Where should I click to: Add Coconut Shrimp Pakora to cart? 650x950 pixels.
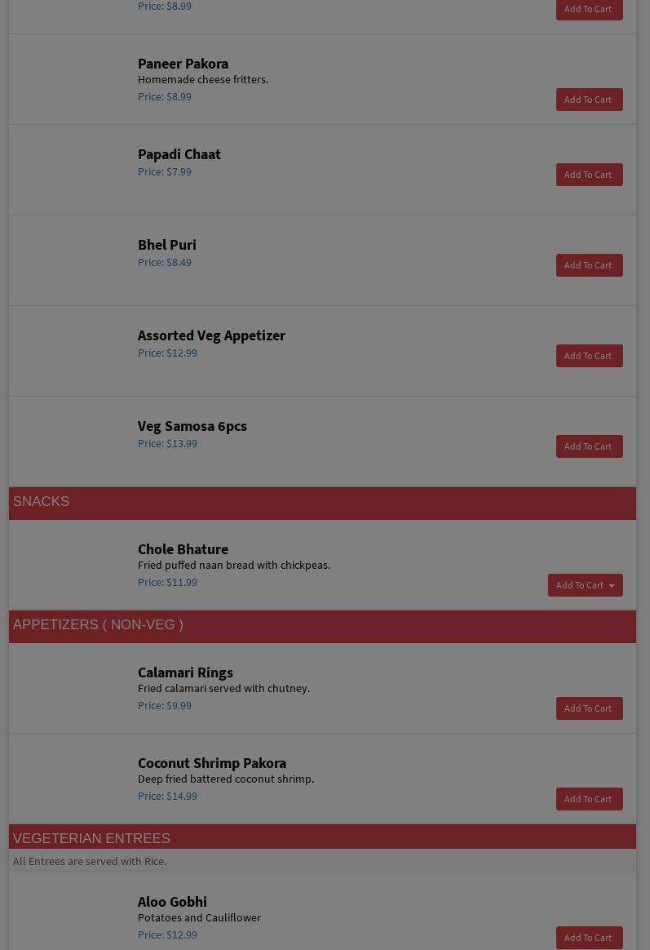click(x=589, y=799)
